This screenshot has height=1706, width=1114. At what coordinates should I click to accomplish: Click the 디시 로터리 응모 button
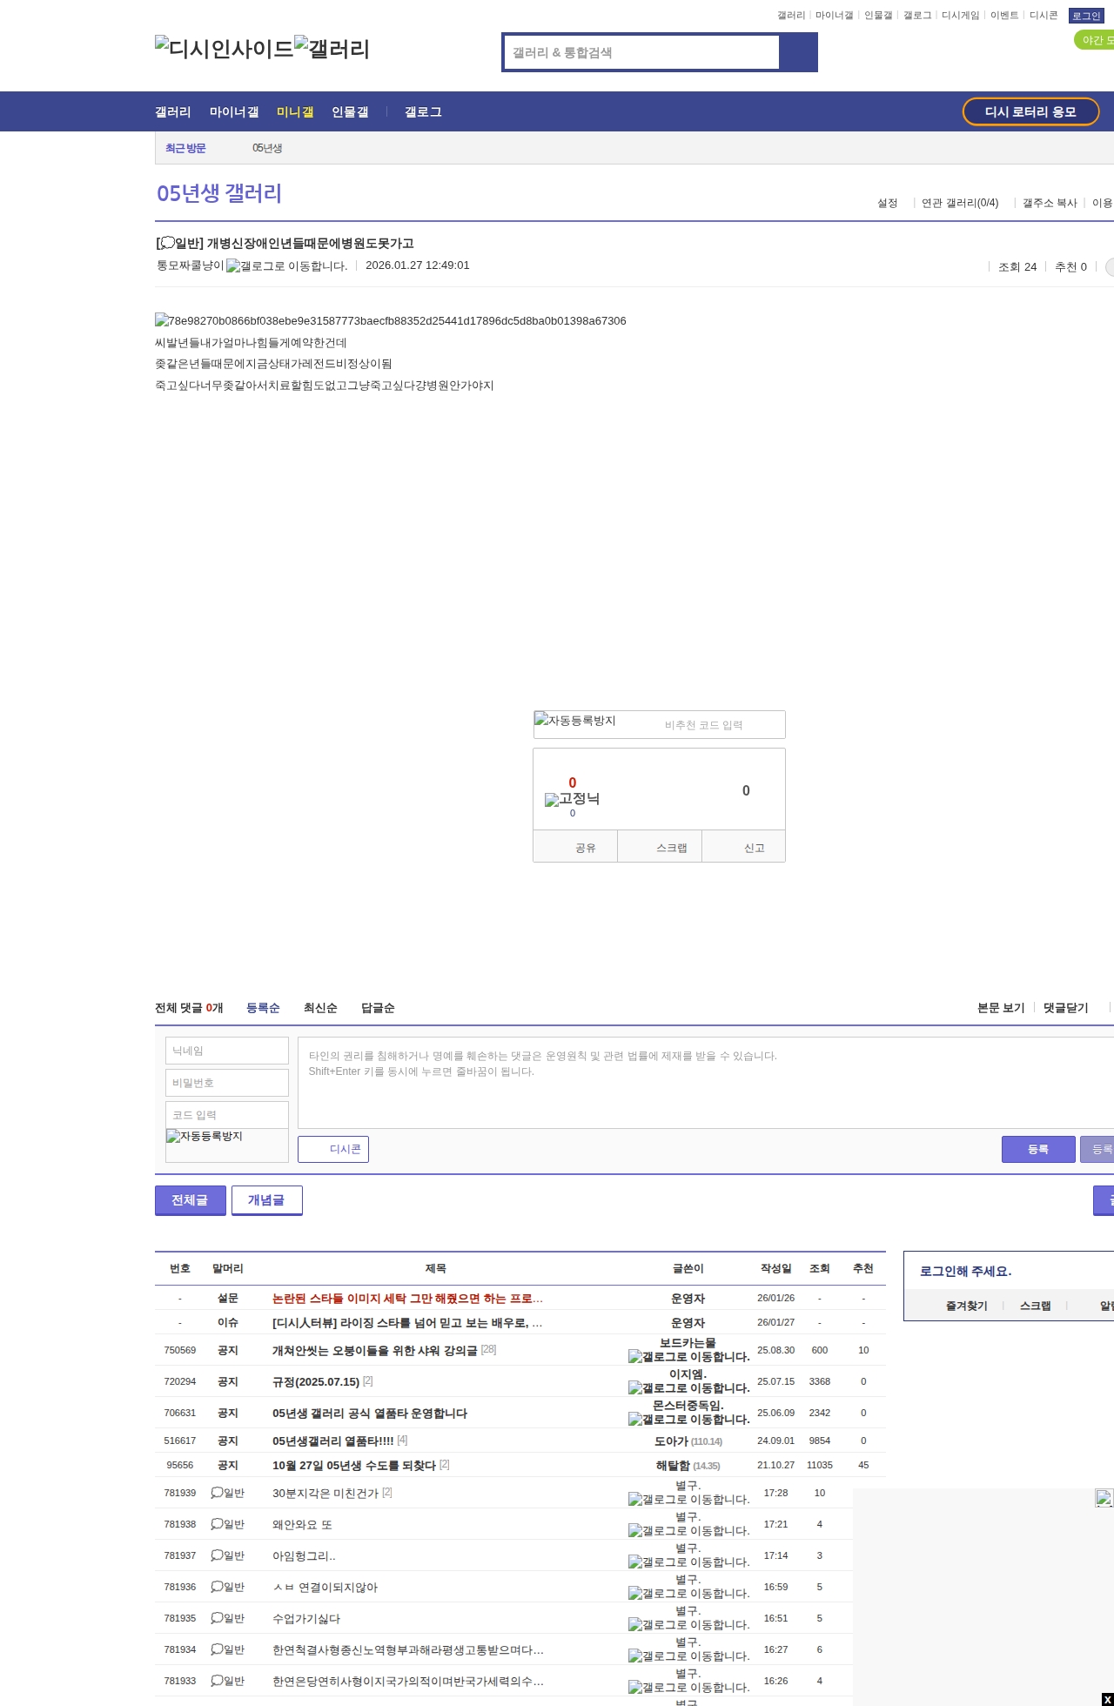click(1030, 112)
